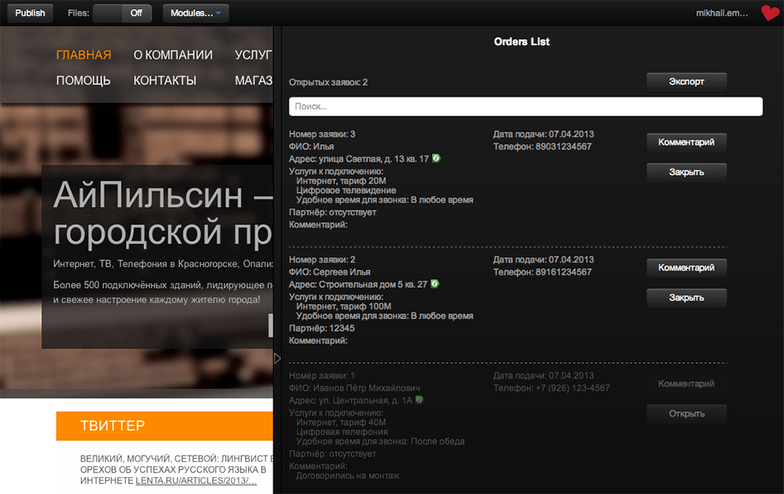The image size is (784, 494).
Task: Click Цифровое телевидение service line
Action: [x=346, y=190]
